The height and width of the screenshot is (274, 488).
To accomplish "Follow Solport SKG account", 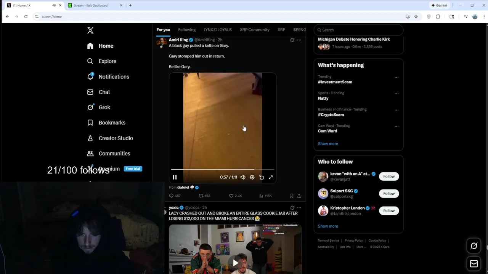I will (x=389, y=194).
